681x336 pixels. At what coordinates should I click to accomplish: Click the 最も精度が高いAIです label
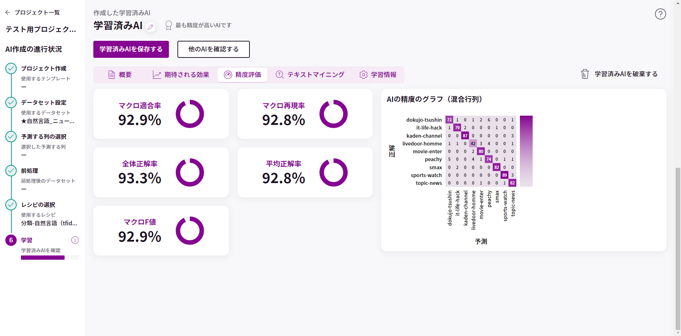click(203, 25)
